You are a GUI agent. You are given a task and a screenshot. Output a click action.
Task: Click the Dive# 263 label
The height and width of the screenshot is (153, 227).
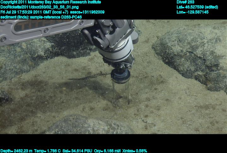[x=185, y=2]
